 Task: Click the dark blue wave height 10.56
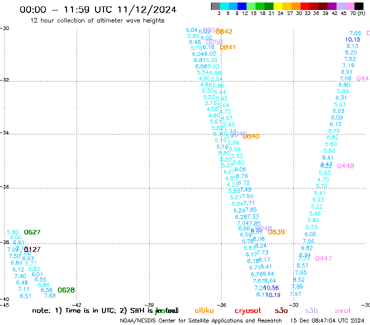[x=272, y=287]
